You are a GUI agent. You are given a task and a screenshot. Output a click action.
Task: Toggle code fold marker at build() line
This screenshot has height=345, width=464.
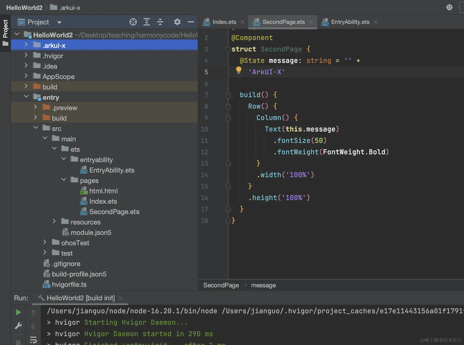[228, 95]
